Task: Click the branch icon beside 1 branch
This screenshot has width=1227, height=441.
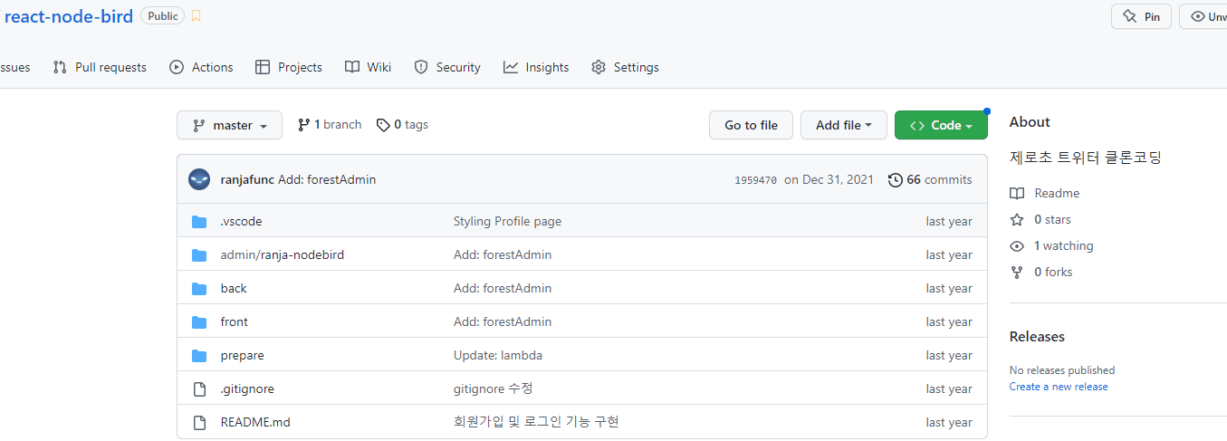Action: [303, 125]
